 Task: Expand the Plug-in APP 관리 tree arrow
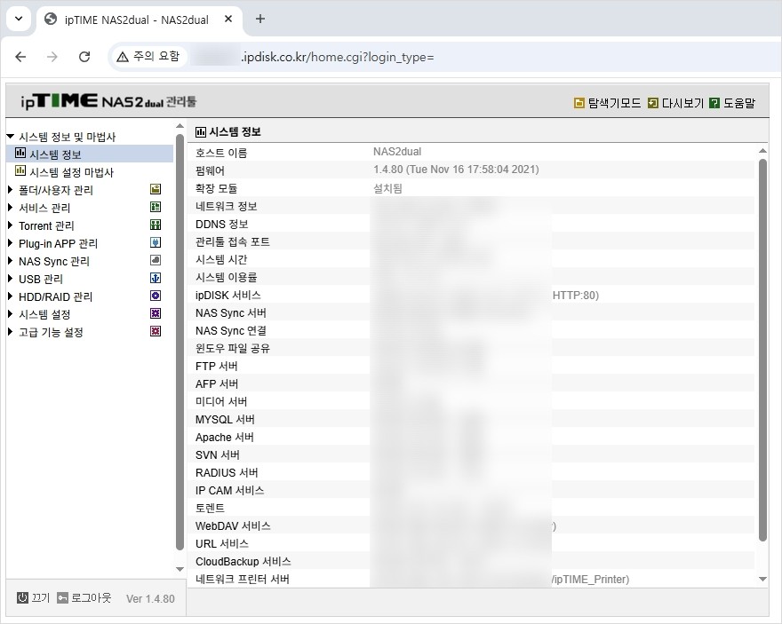10,243
